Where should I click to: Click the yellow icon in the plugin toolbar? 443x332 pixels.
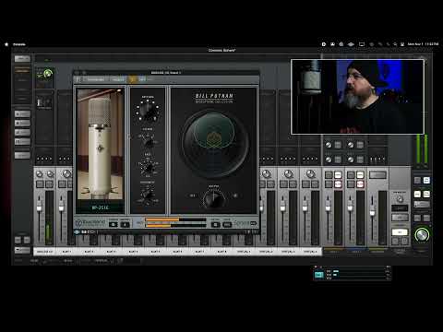[133, 79]
